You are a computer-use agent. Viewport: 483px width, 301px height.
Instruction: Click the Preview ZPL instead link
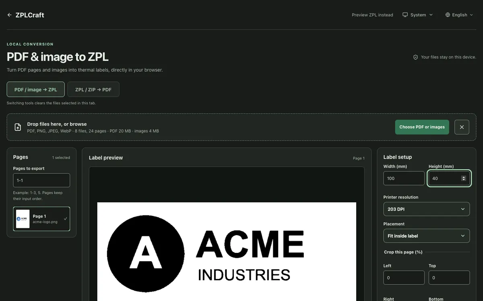pos(372,15)
